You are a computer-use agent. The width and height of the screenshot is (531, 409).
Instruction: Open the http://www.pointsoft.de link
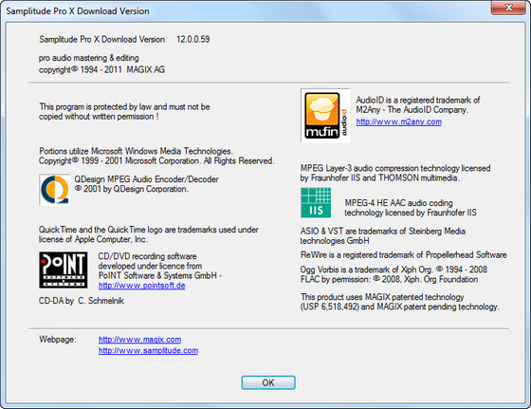(x=142, y=286)
